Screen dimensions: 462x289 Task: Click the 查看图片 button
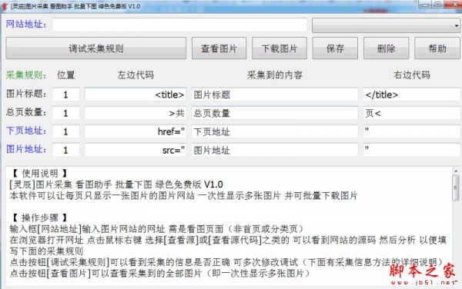tap(219, 48)
